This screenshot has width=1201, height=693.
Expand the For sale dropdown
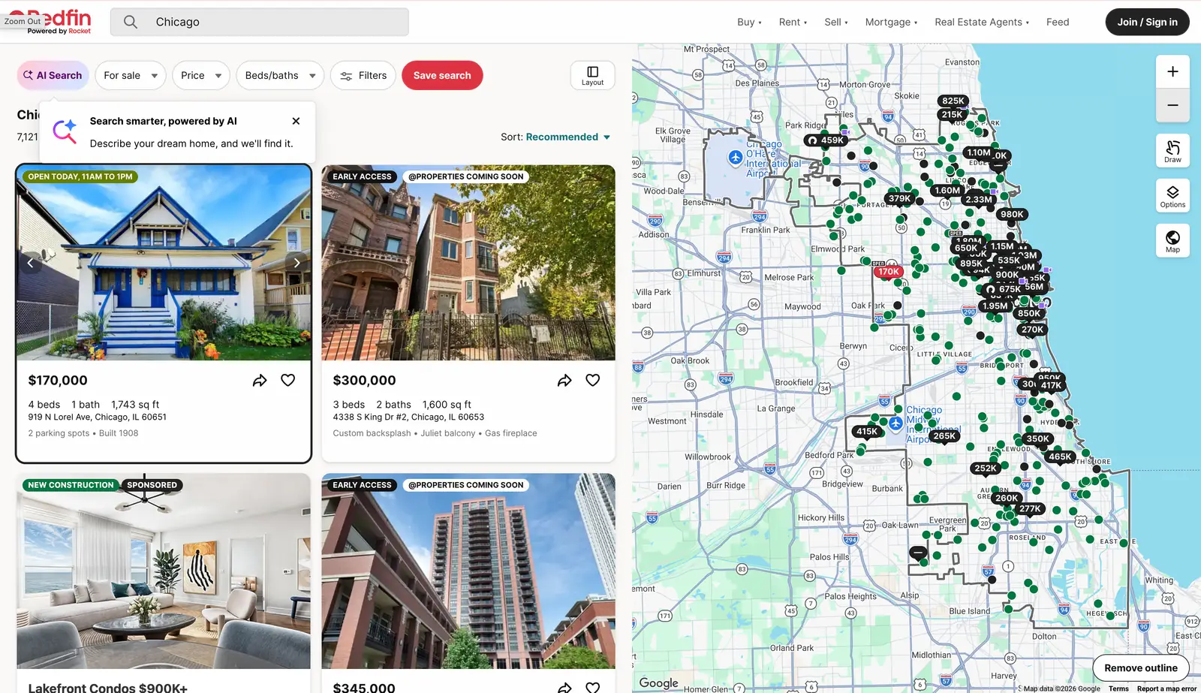(131, 76)
